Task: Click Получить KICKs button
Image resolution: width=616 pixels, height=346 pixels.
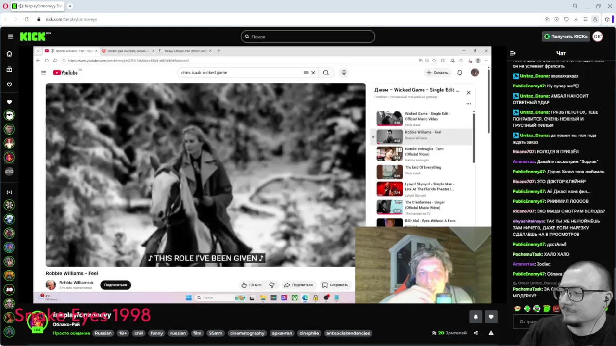Action: point(565,37)
